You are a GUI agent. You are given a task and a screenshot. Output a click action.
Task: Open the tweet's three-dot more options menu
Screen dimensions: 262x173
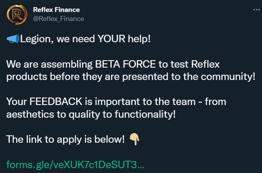click(256, 10)
